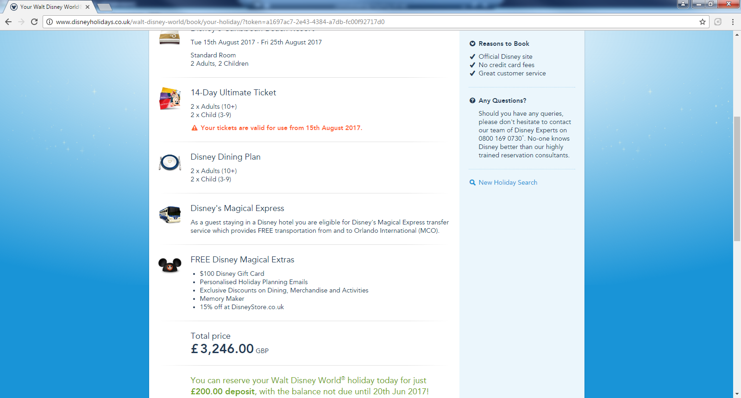Click the page scrollbar down arrow
This screenshot has width=741, height=398.
point(737,394)
